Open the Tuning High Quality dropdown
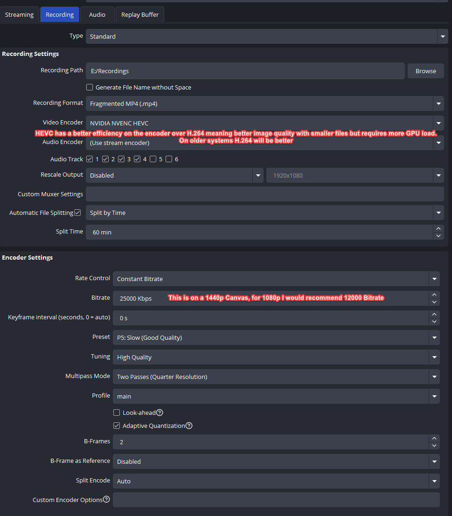Image resolution: width=452 pixels, height=516 pixels. [x=276, y=357]
